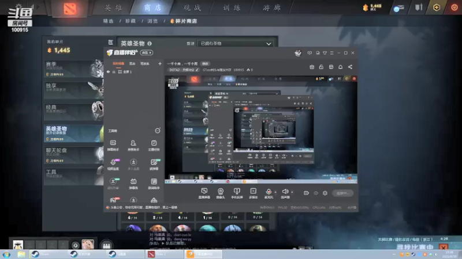
Task: Open the toolbox settings circle icon
Action: (158, 131)
